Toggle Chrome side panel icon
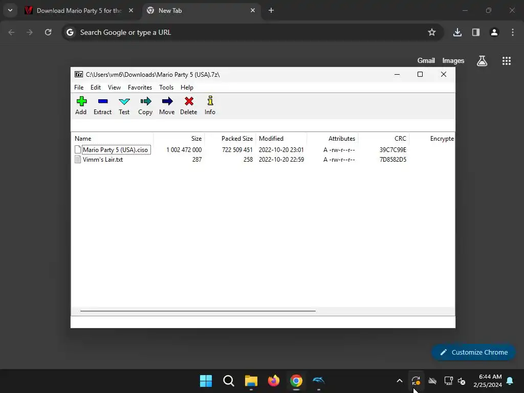The width and height of the screenshot is (524, 393). (476, 32)
